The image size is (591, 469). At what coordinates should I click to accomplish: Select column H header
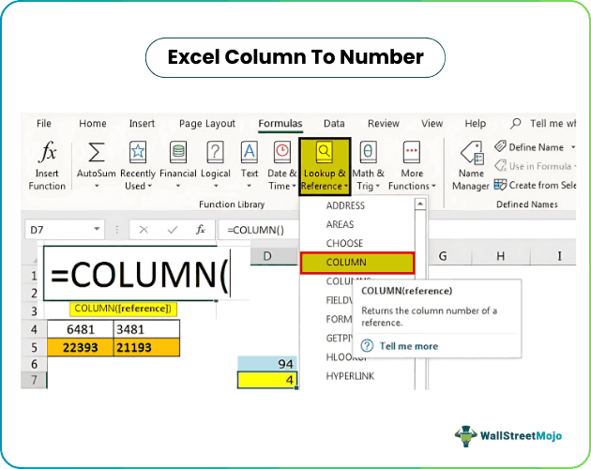pyautogui.click(x=501, y=256)
